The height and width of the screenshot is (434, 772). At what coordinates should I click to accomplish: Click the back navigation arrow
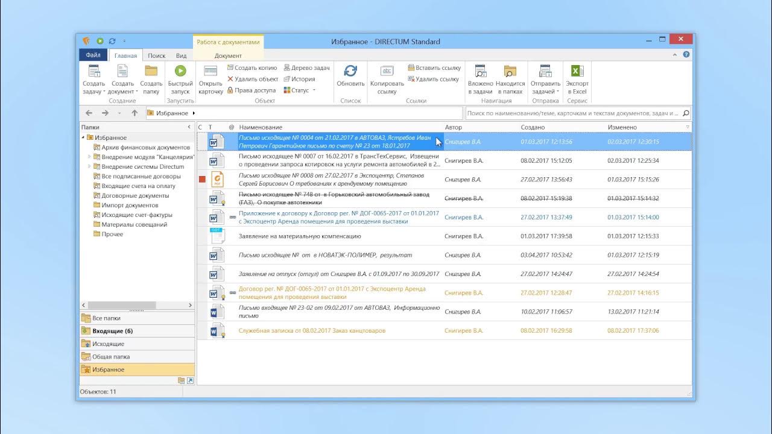89,113
